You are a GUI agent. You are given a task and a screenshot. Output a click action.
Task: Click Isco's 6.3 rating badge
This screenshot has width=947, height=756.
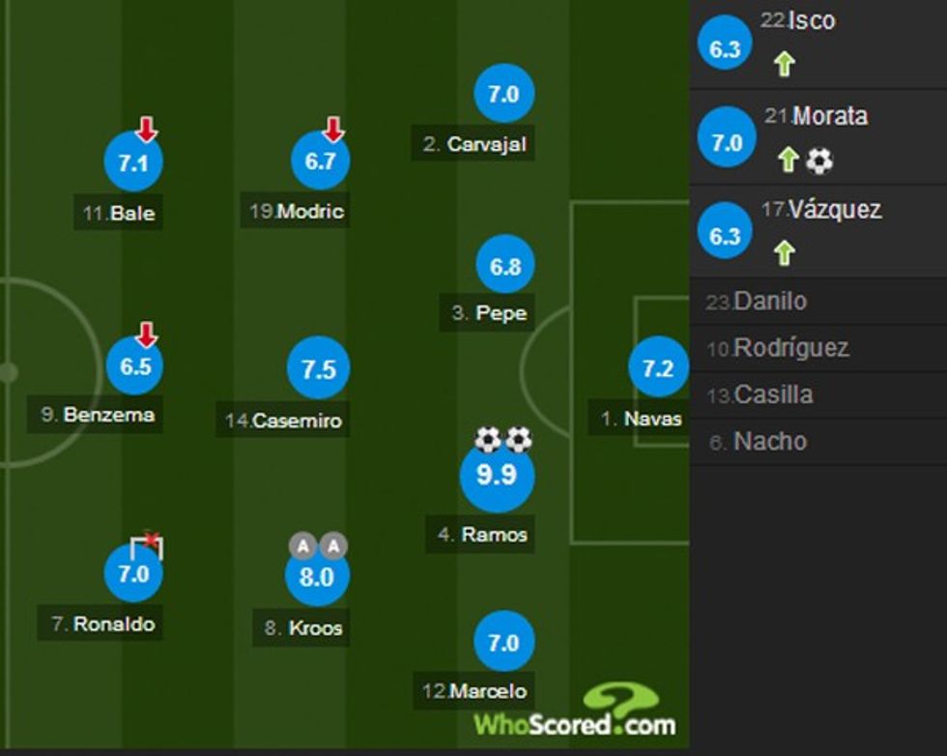coord(725,49)
